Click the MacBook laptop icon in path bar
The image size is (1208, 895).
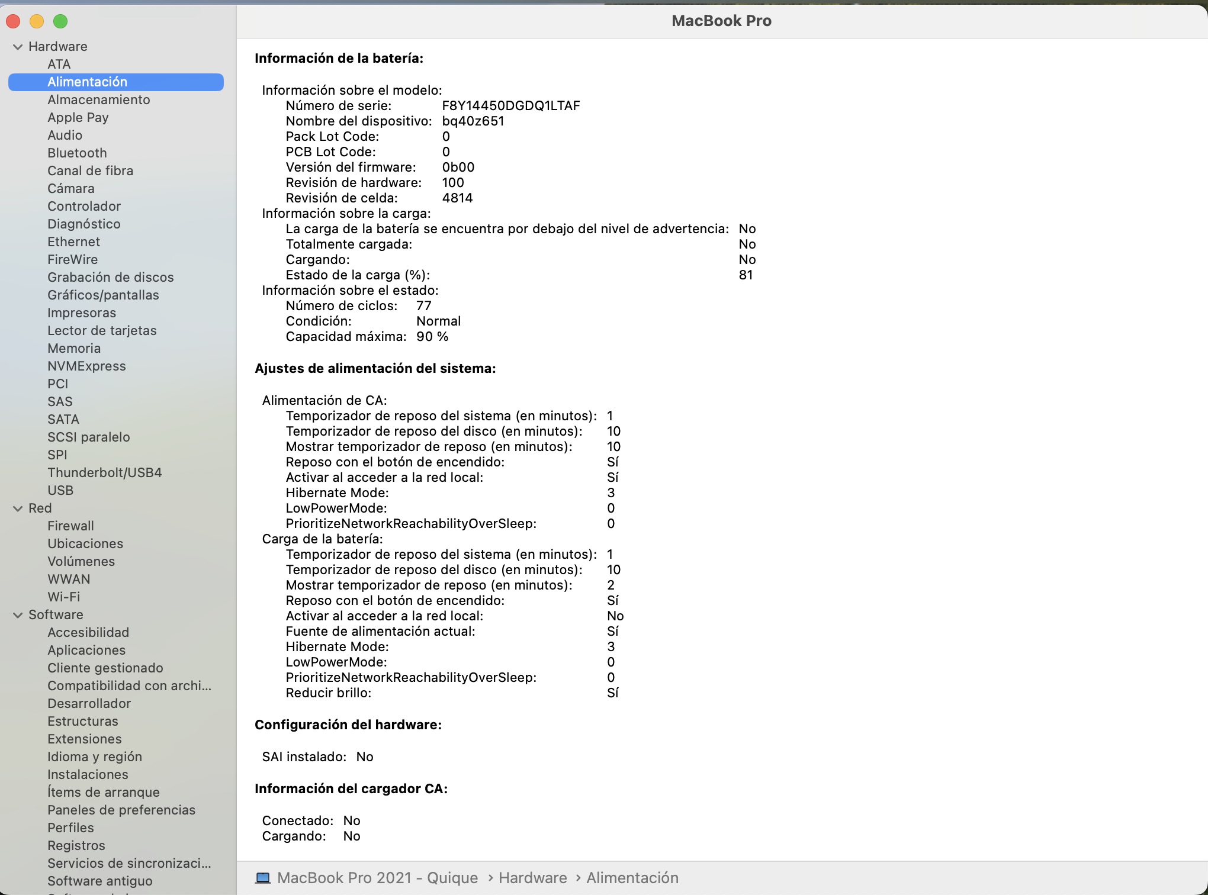click(x=263, y=878)
